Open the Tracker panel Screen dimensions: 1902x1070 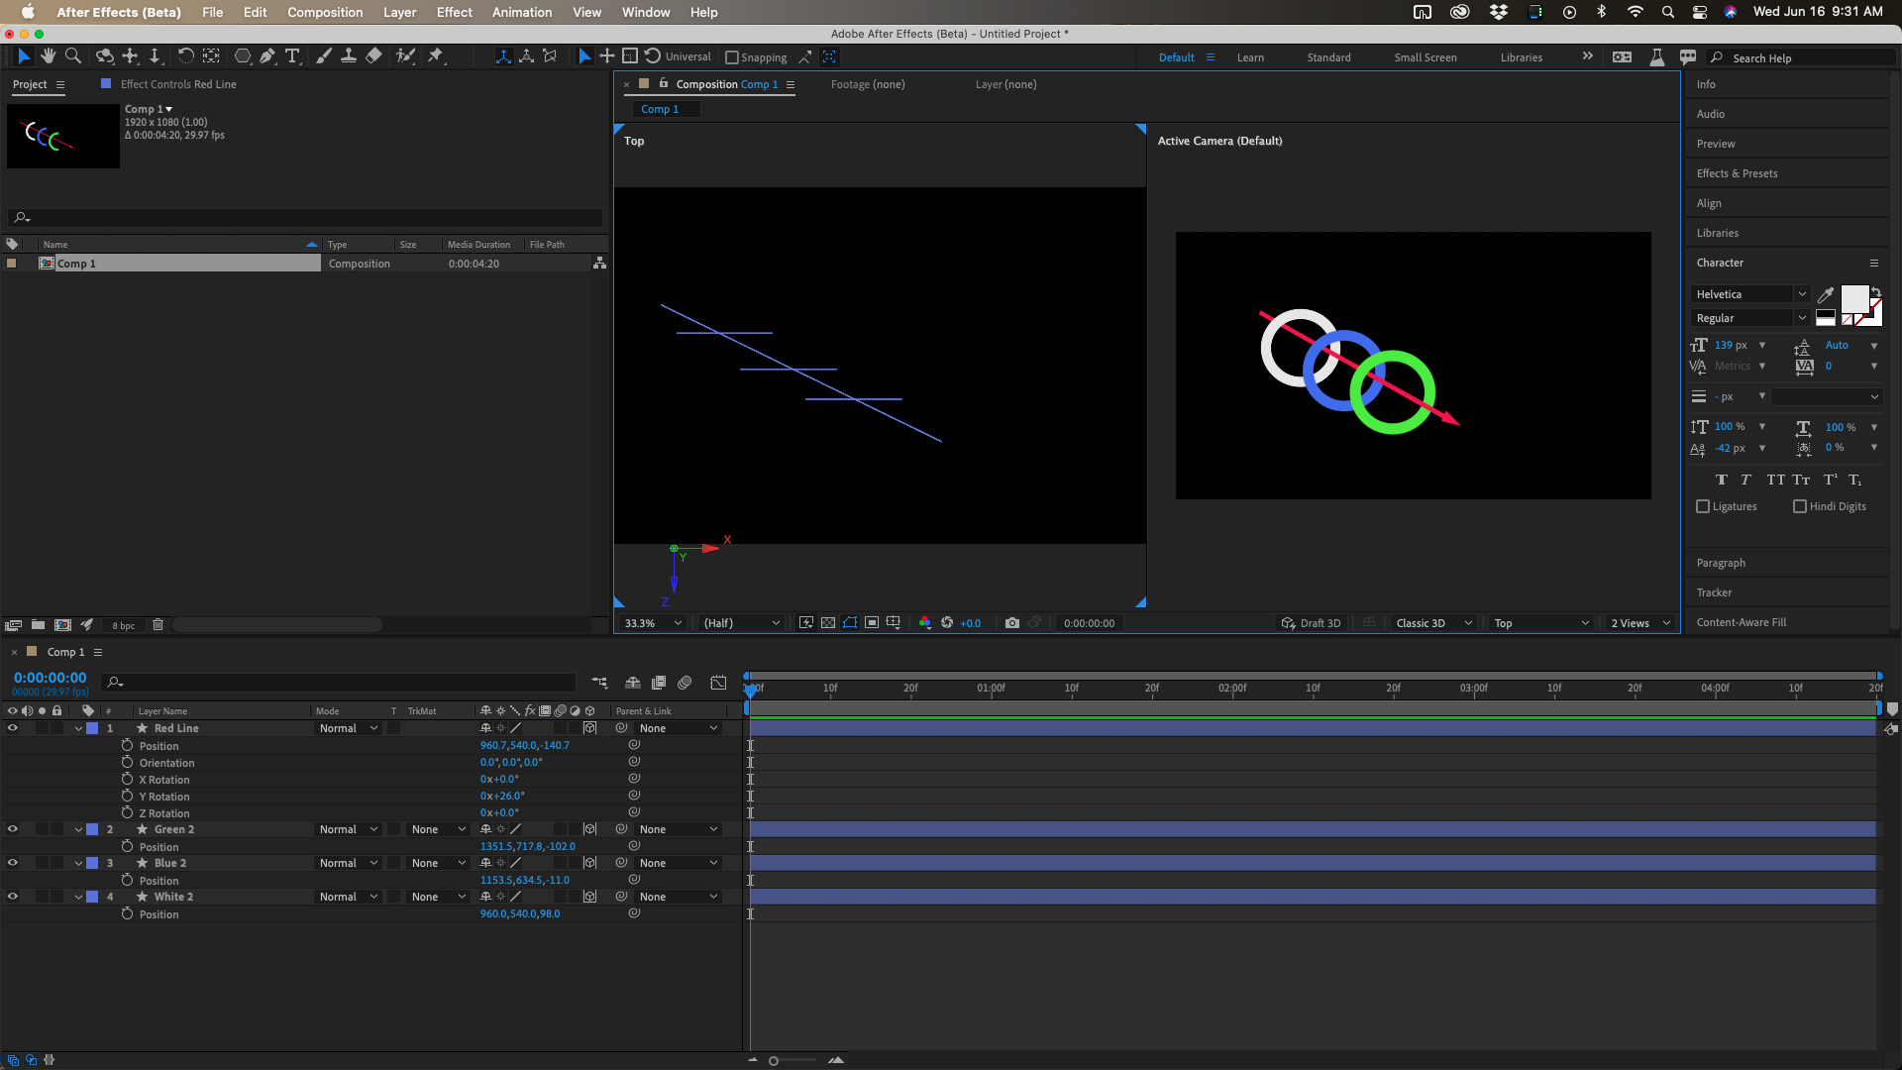[1715, 592]
